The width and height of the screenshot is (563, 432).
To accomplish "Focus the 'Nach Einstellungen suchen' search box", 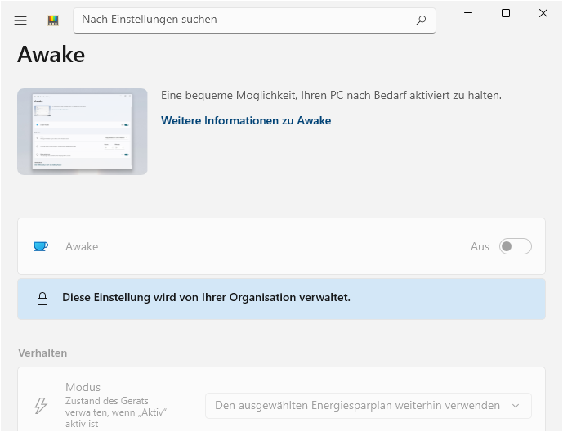I will click(254, 20).
